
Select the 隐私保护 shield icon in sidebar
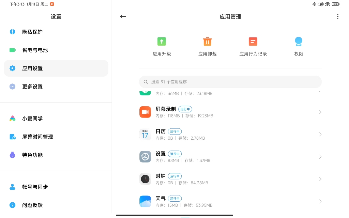pyautogui.click(x=12, y=32)
